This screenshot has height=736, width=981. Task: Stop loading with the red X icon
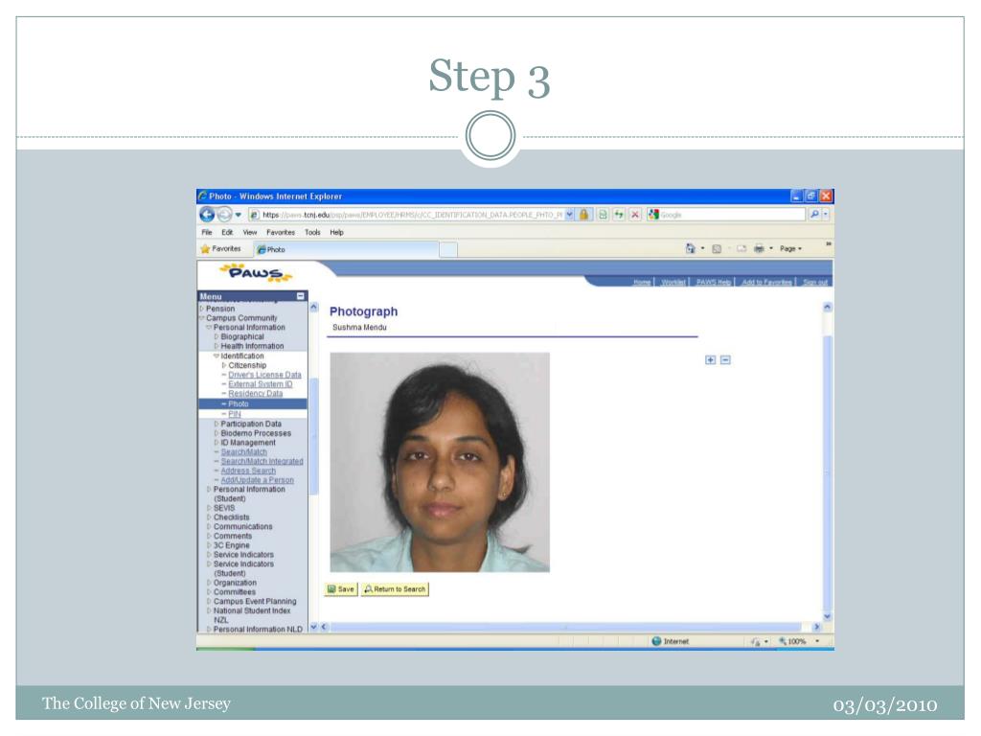[635, 215]
